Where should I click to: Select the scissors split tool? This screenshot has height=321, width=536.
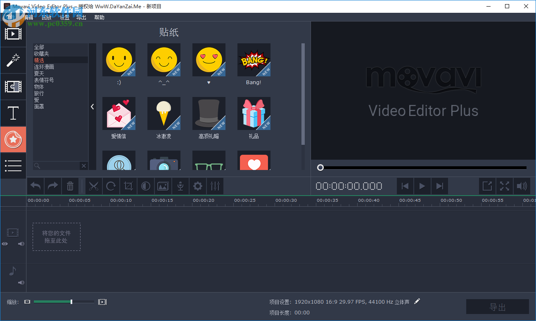[x=94, y=186]
